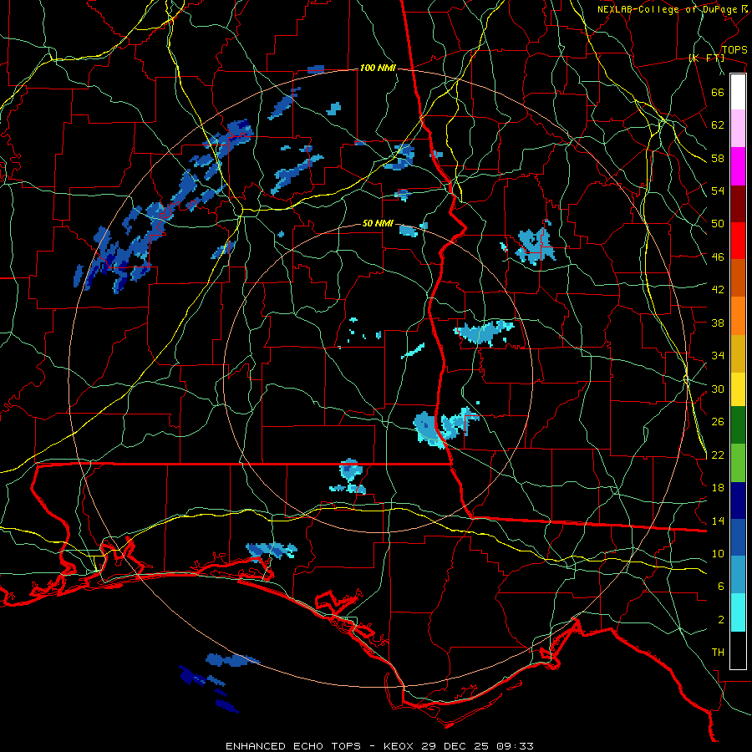Click the TH legend label
Viewport: 752px width, 752px height.
[718, 653]
